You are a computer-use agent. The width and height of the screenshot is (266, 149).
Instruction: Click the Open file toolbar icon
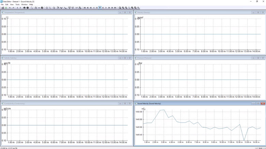coord(3,8)
